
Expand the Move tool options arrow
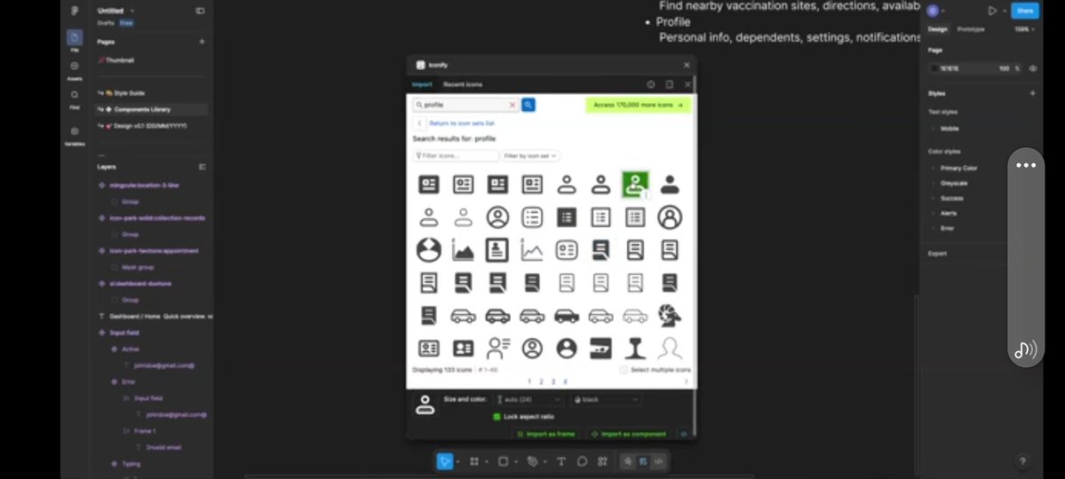(x=457, y=462)
